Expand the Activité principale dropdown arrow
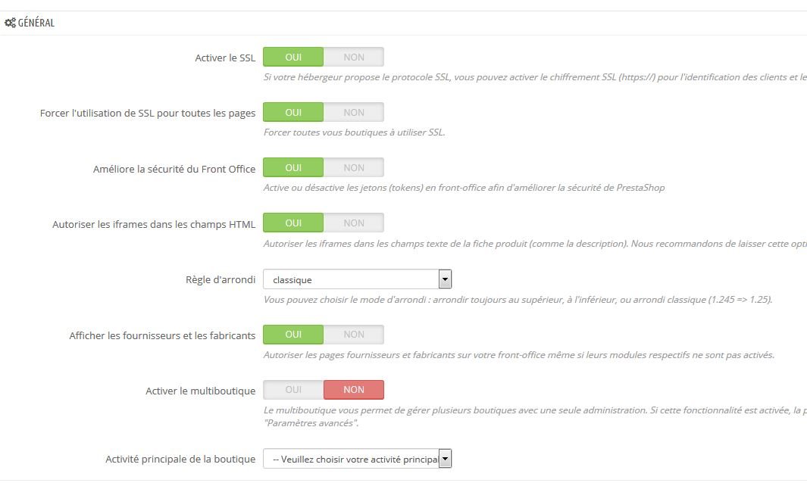The width and height of the screenshot is (807, 483). pyautogui.click(x=446, y=458)
